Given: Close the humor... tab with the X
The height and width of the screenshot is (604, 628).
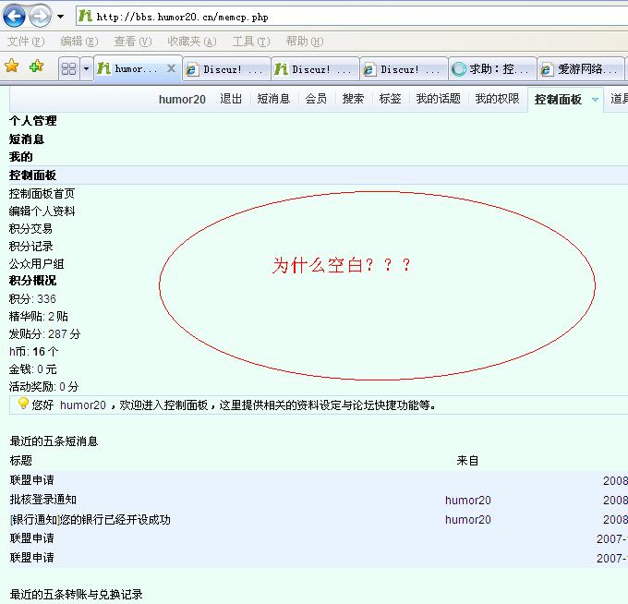Looking at the screenshot, I should [171, 68].
